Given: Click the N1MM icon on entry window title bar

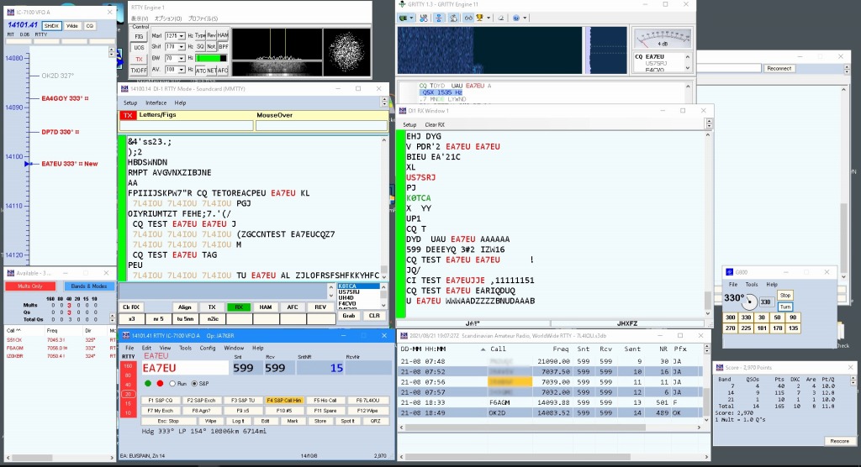Looking at the screenshot, I should pyautogui.click(x=125, y=335).
